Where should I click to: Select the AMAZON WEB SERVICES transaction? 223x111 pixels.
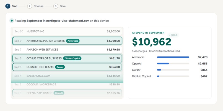67,50
